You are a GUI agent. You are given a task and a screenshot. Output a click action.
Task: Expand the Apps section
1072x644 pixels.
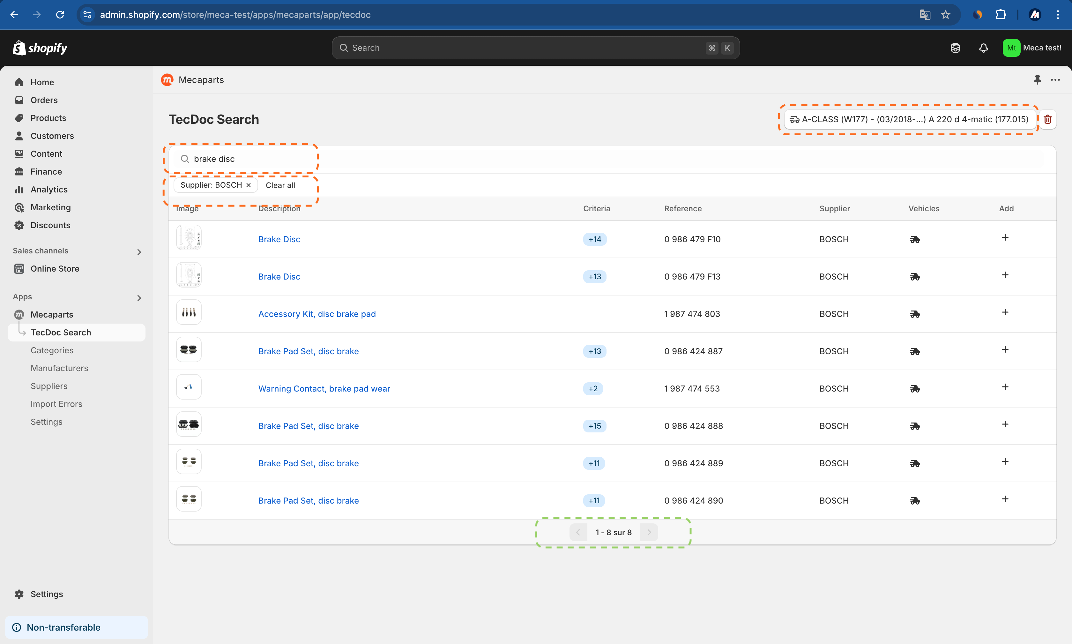click(x=139, y=298)
